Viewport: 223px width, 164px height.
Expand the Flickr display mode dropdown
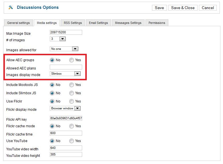[77, 108]
